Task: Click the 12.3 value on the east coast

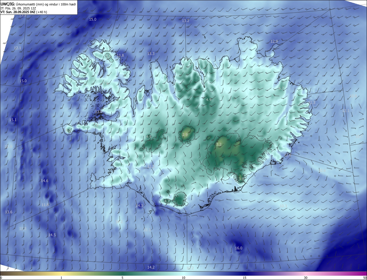Action: pyautogui.click(x=312, y=102)
